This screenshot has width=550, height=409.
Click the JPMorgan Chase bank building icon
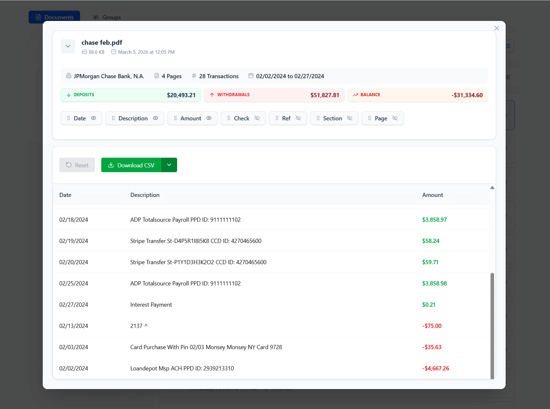[68, 76]
